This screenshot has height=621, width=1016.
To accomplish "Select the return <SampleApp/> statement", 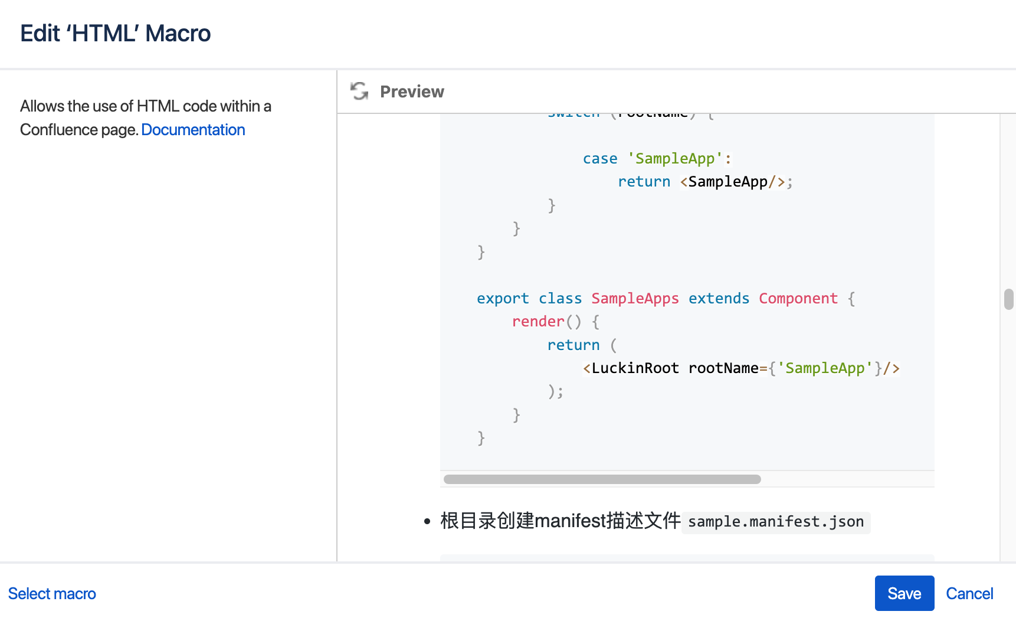I will pos(704,181).
